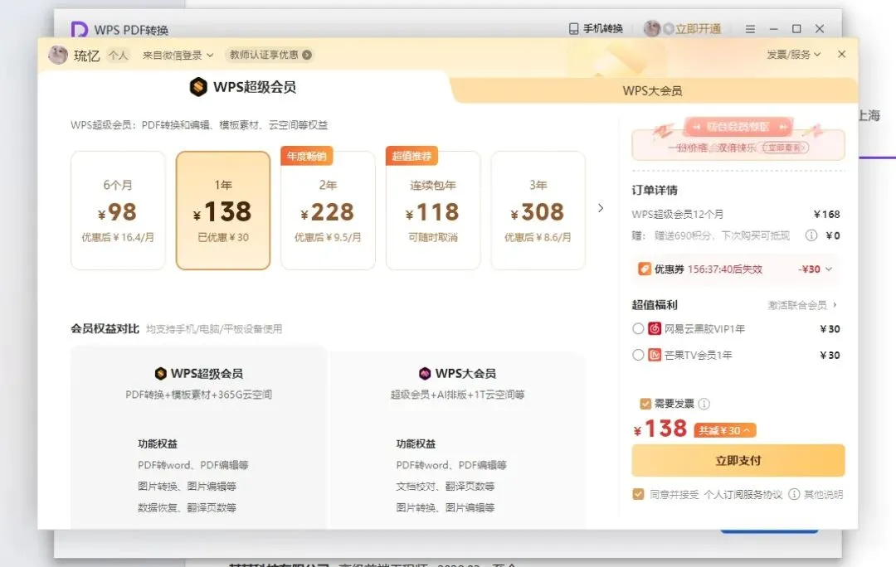The width and height of the screenshot is (896, 567).
Task: Click the 超值推荐 badge on 连续包年 plan
Action: pyautogui.click(x=411, y=156)
